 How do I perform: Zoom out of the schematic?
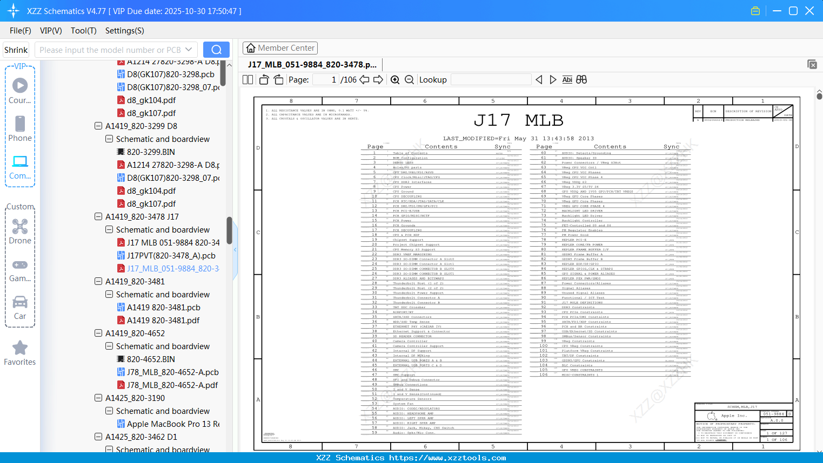(410, 80)
